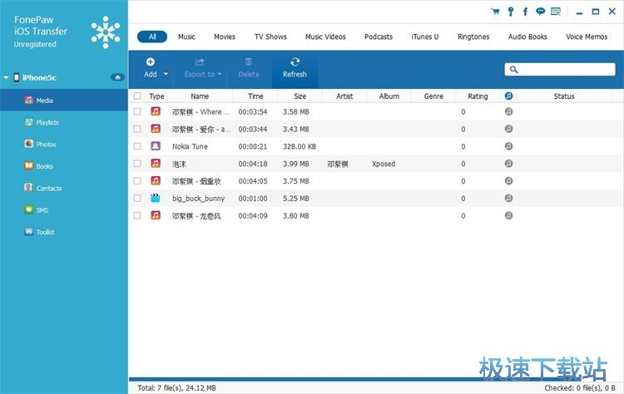The image size is (624, 394).
Task: Click grey music status icon of Nokia Tune
Action: click(x=508, y=146)
